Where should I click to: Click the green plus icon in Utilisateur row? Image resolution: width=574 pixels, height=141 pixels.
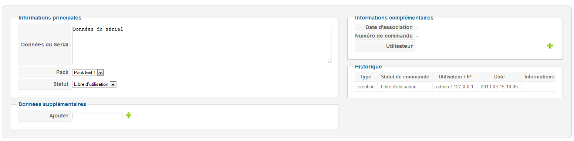pos(550,46)
